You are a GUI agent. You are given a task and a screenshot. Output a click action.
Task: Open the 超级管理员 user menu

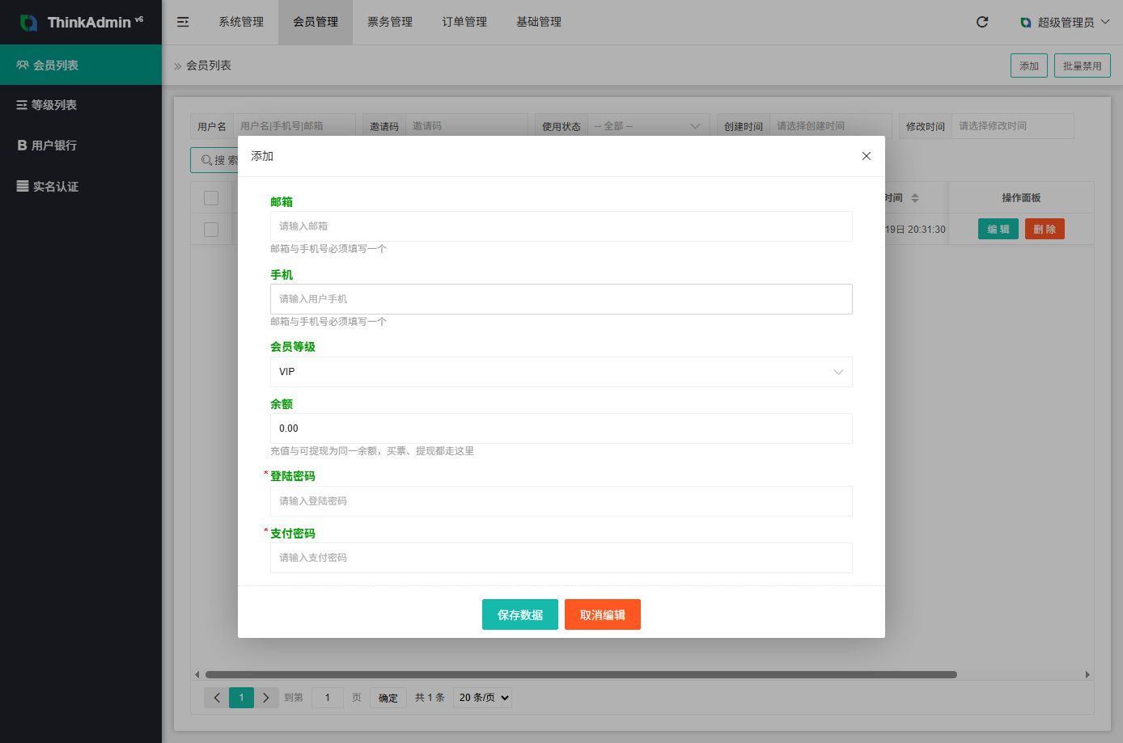1065,22
